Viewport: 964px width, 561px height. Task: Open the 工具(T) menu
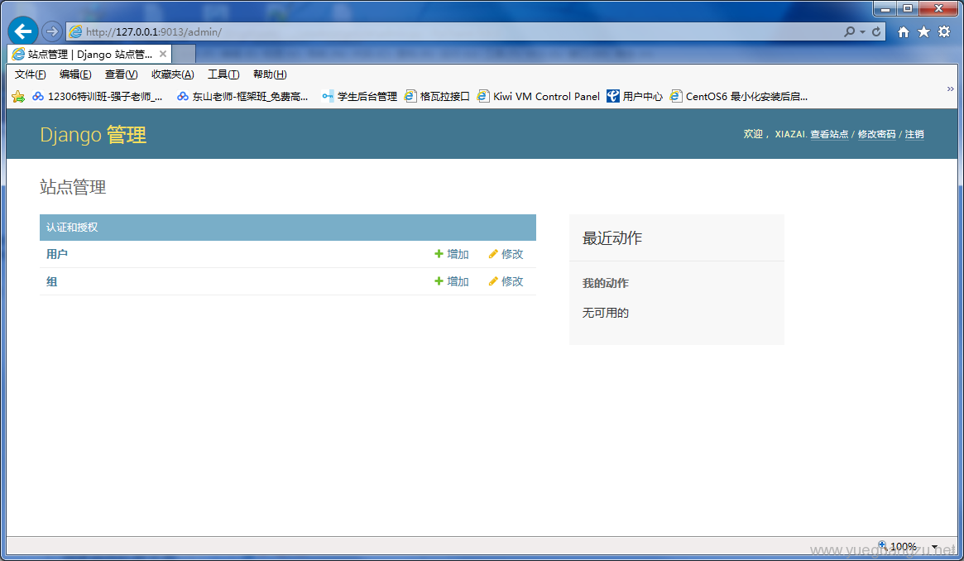click(x=223, y=74)
